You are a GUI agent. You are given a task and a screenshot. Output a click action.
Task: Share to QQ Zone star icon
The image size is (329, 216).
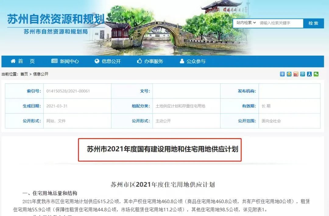click(289, 74)
